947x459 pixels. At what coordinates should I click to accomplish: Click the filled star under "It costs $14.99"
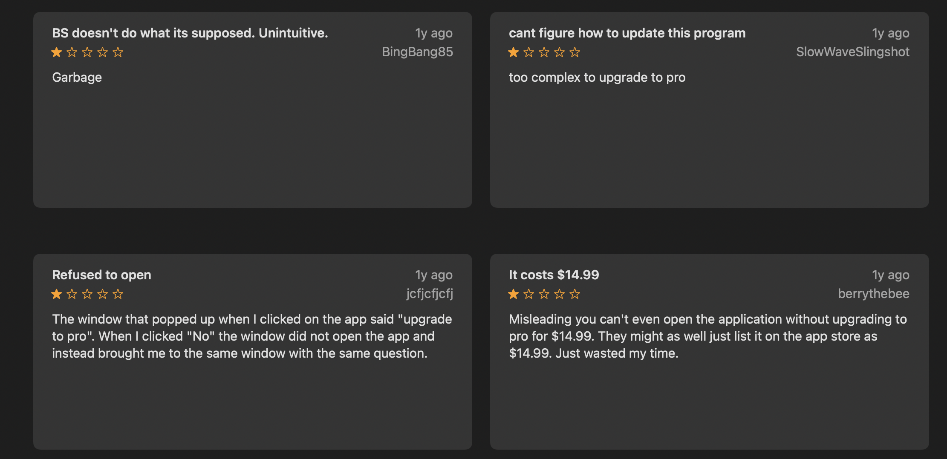514,294
